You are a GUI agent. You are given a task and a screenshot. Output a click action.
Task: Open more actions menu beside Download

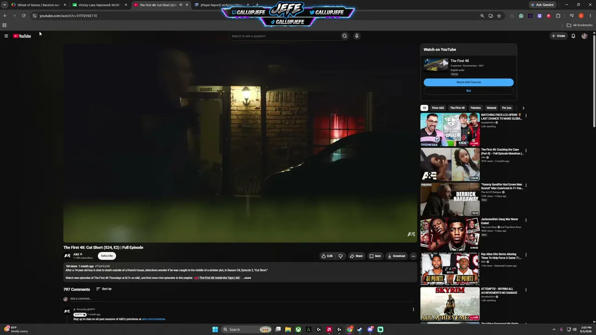pyautogui.click(x=413, y=256)
